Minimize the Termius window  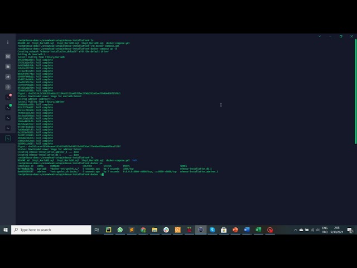tap(330, 36)
